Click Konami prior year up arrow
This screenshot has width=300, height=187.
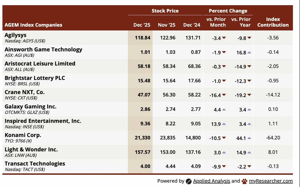[249, 138]
